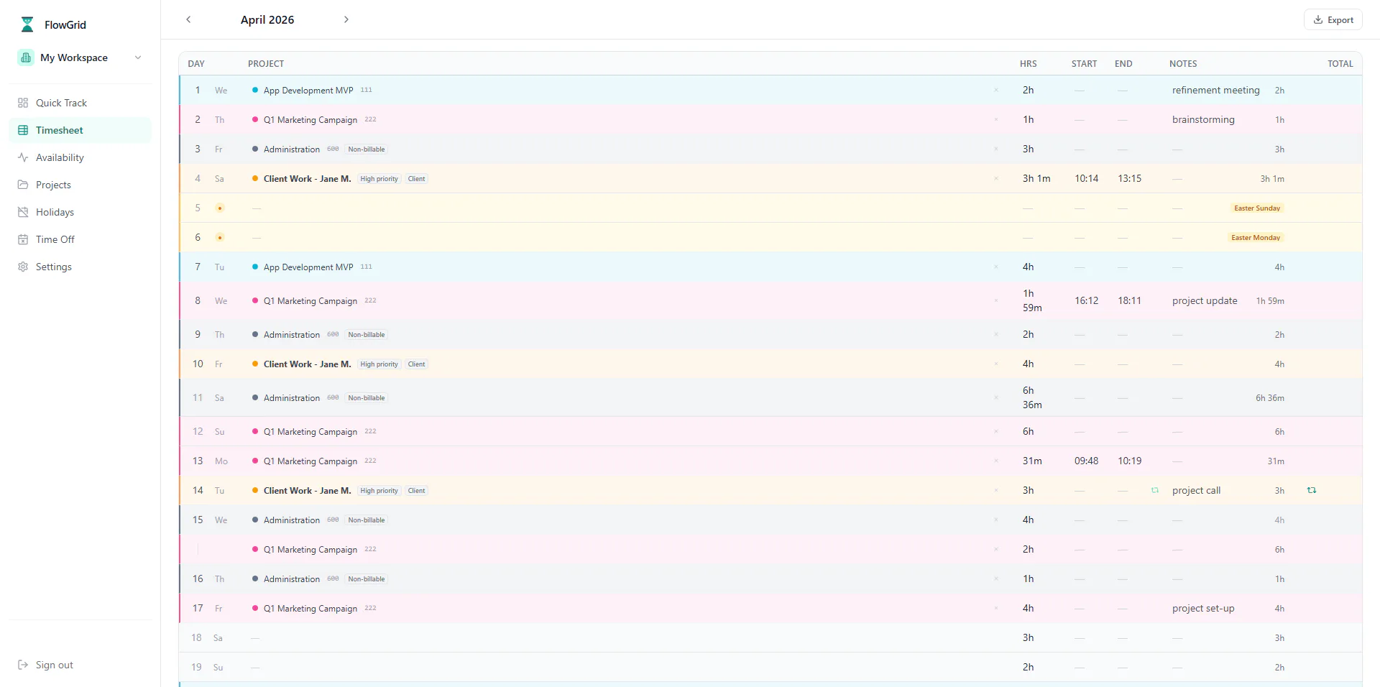Click the 'refinement meeting' note
Image resolution: width=1380 pixels, height=687 pixels.
(1216, 90)
